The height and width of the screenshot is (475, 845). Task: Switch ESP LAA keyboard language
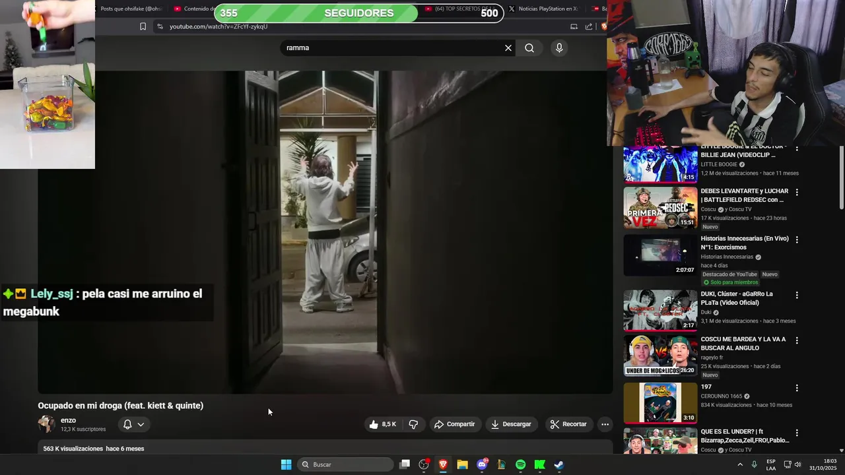coord(771,464)
